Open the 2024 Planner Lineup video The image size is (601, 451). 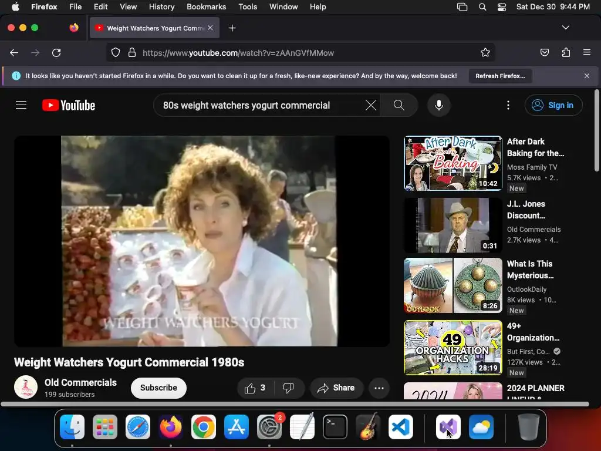click(453, 391)
